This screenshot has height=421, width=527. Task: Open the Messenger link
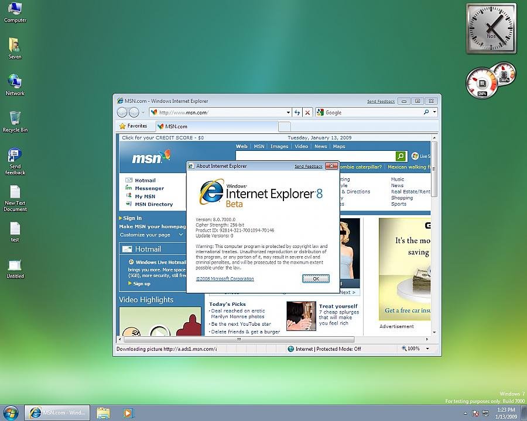click(149, 188)
